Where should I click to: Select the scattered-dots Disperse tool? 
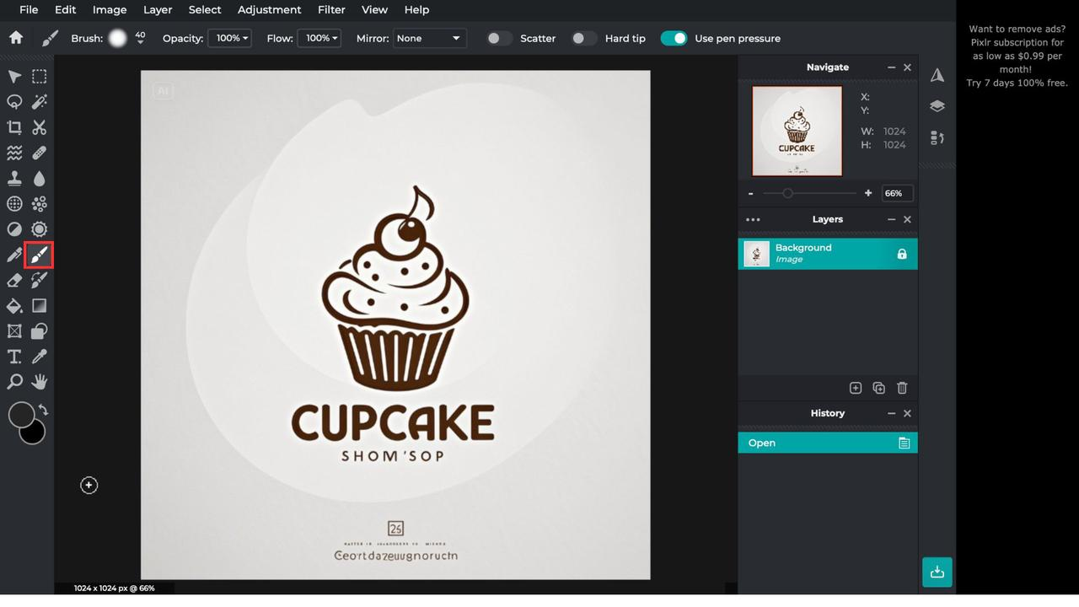tap(40, 204)
